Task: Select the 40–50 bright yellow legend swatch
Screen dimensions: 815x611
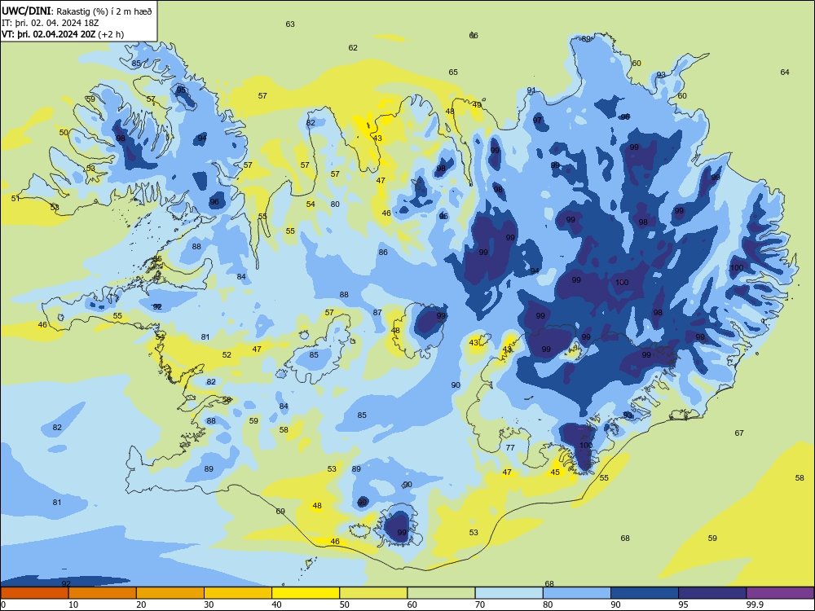Action: tap(306, 593)
